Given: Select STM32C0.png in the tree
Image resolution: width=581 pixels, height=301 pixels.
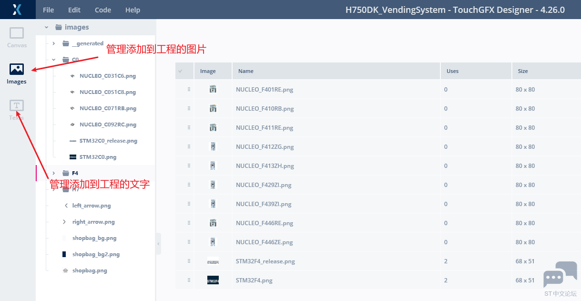Looking at the screenshot, I should pyautogui.click(x=98, y=157).
